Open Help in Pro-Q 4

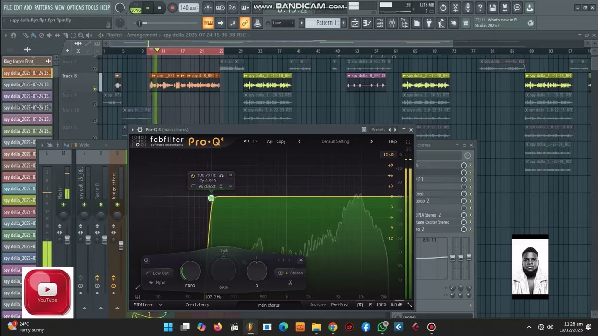pos(392,141)
